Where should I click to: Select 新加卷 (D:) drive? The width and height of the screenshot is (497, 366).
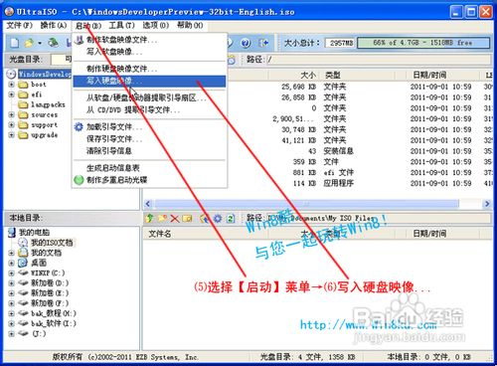pos(50,283)
